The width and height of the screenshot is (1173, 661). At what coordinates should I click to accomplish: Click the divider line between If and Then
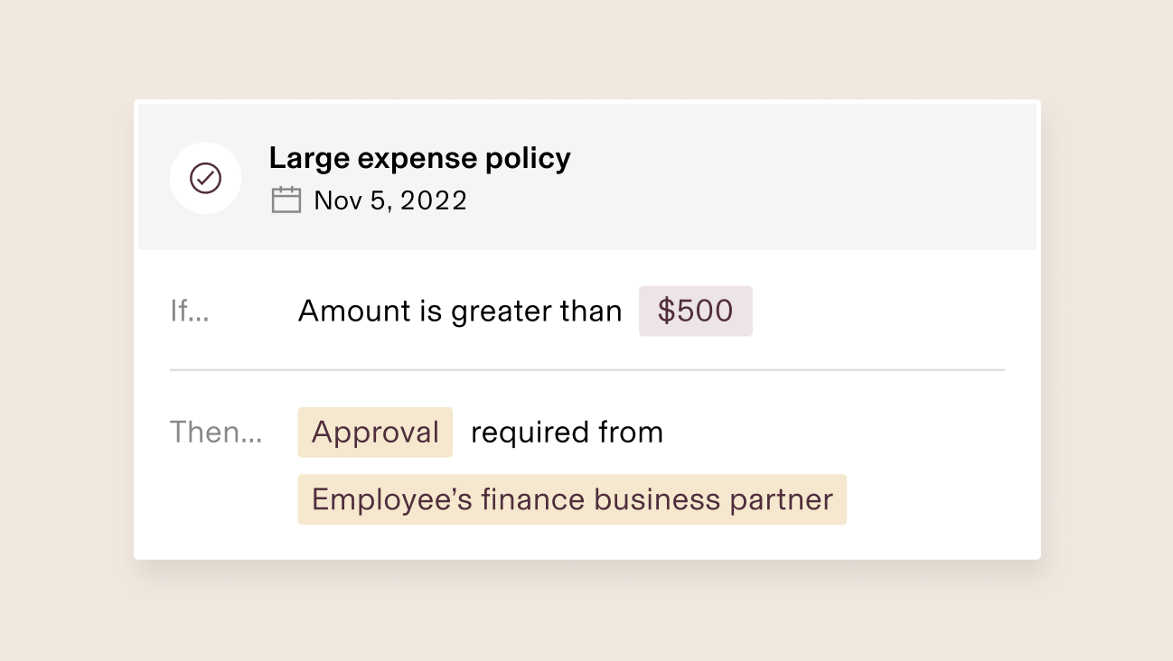[586, 370]
